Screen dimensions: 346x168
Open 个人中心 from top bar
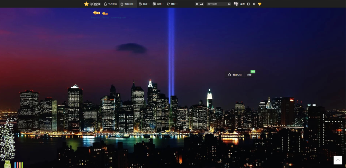tap(110, 4)
